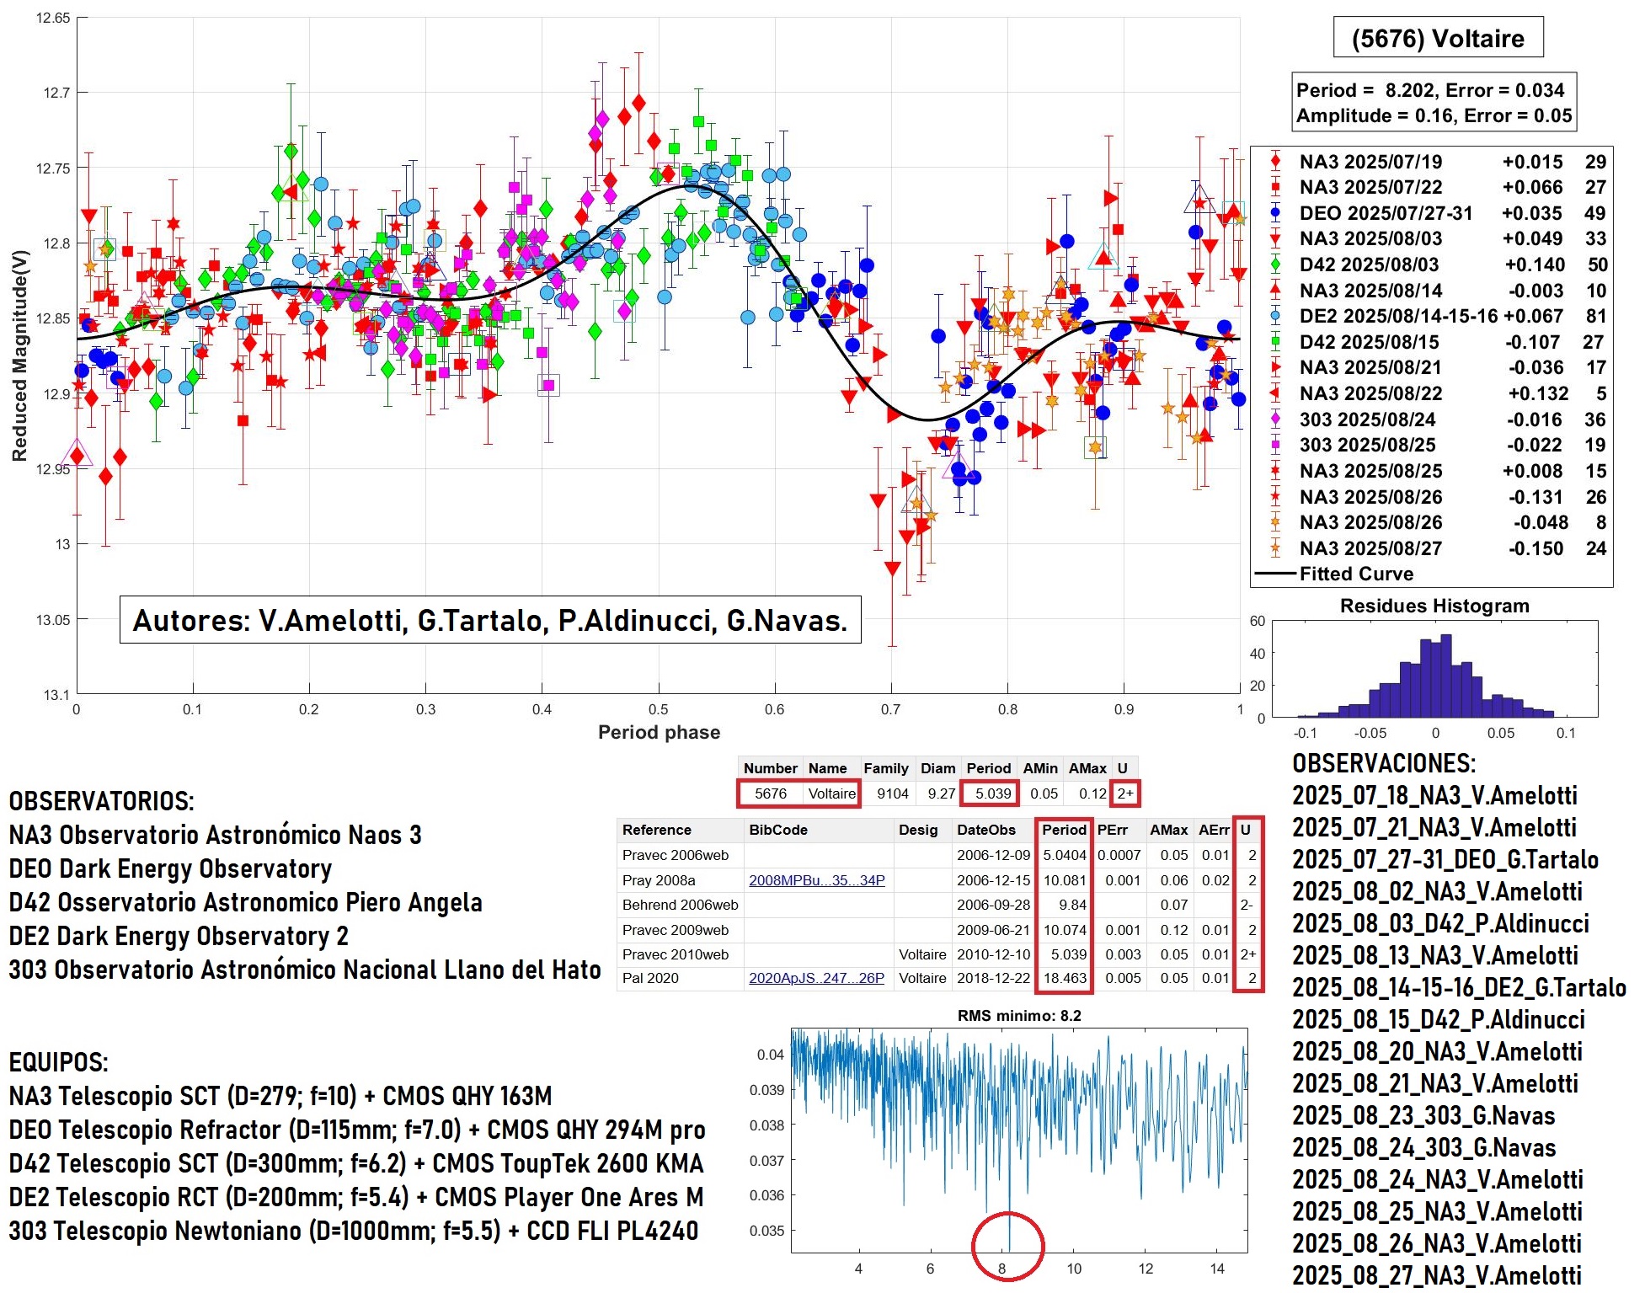This screenshot has width=1645, height=1293.
Task: Click the blue circle DEO 2025/07/27-31 legend marker
Action: [1275, 213]
